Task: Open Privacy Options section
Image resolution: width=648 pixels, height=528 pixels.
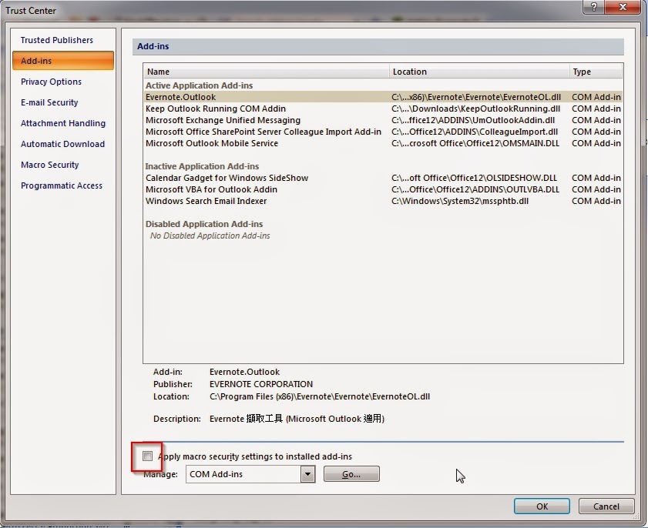Action: (51, 82)
